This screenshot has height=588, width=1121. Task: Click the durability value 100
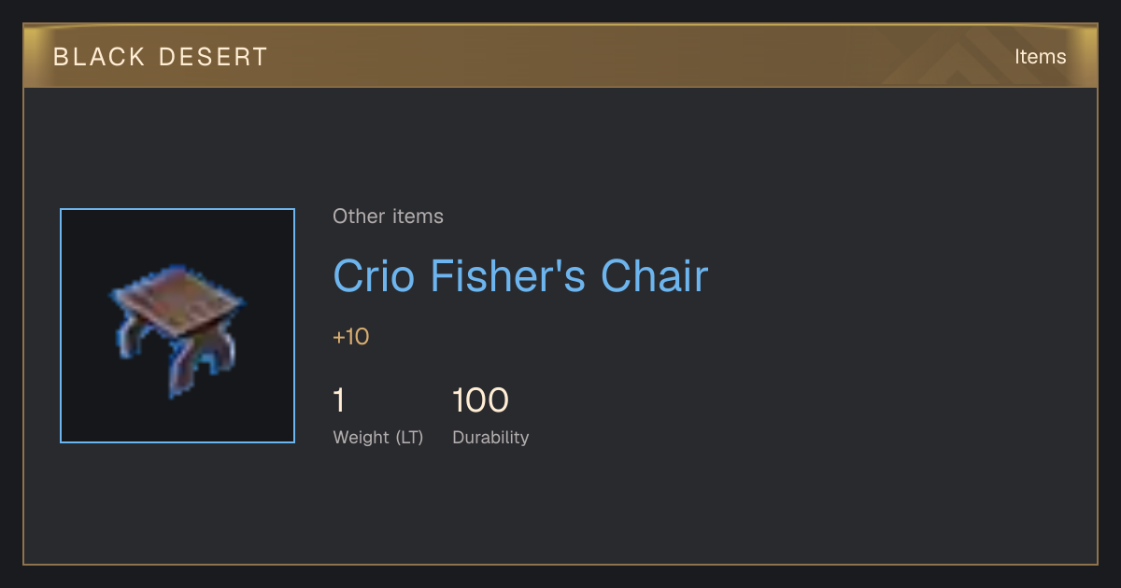click(480, 400)
